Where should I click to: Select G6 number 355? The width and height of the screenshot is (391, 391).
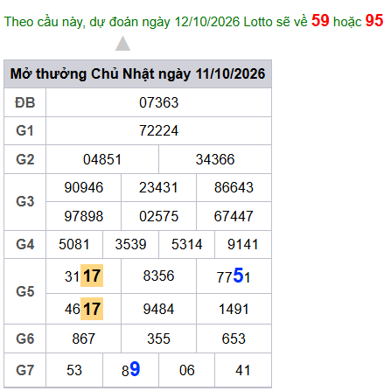158,339
